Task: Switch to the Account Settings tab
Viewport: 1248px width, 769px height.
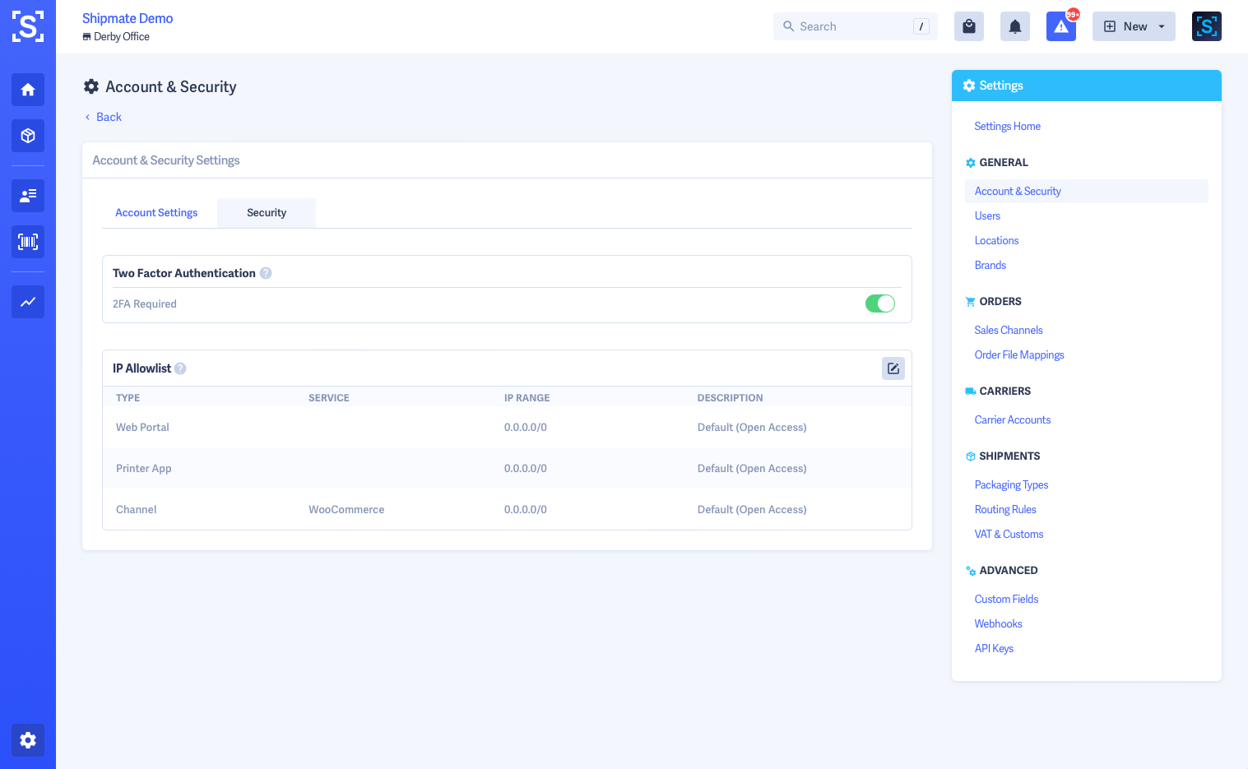Action: 156,213
